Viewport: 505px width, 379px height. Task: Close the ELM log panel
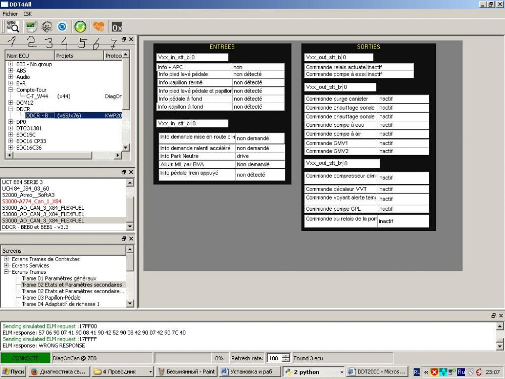point(501,315)
